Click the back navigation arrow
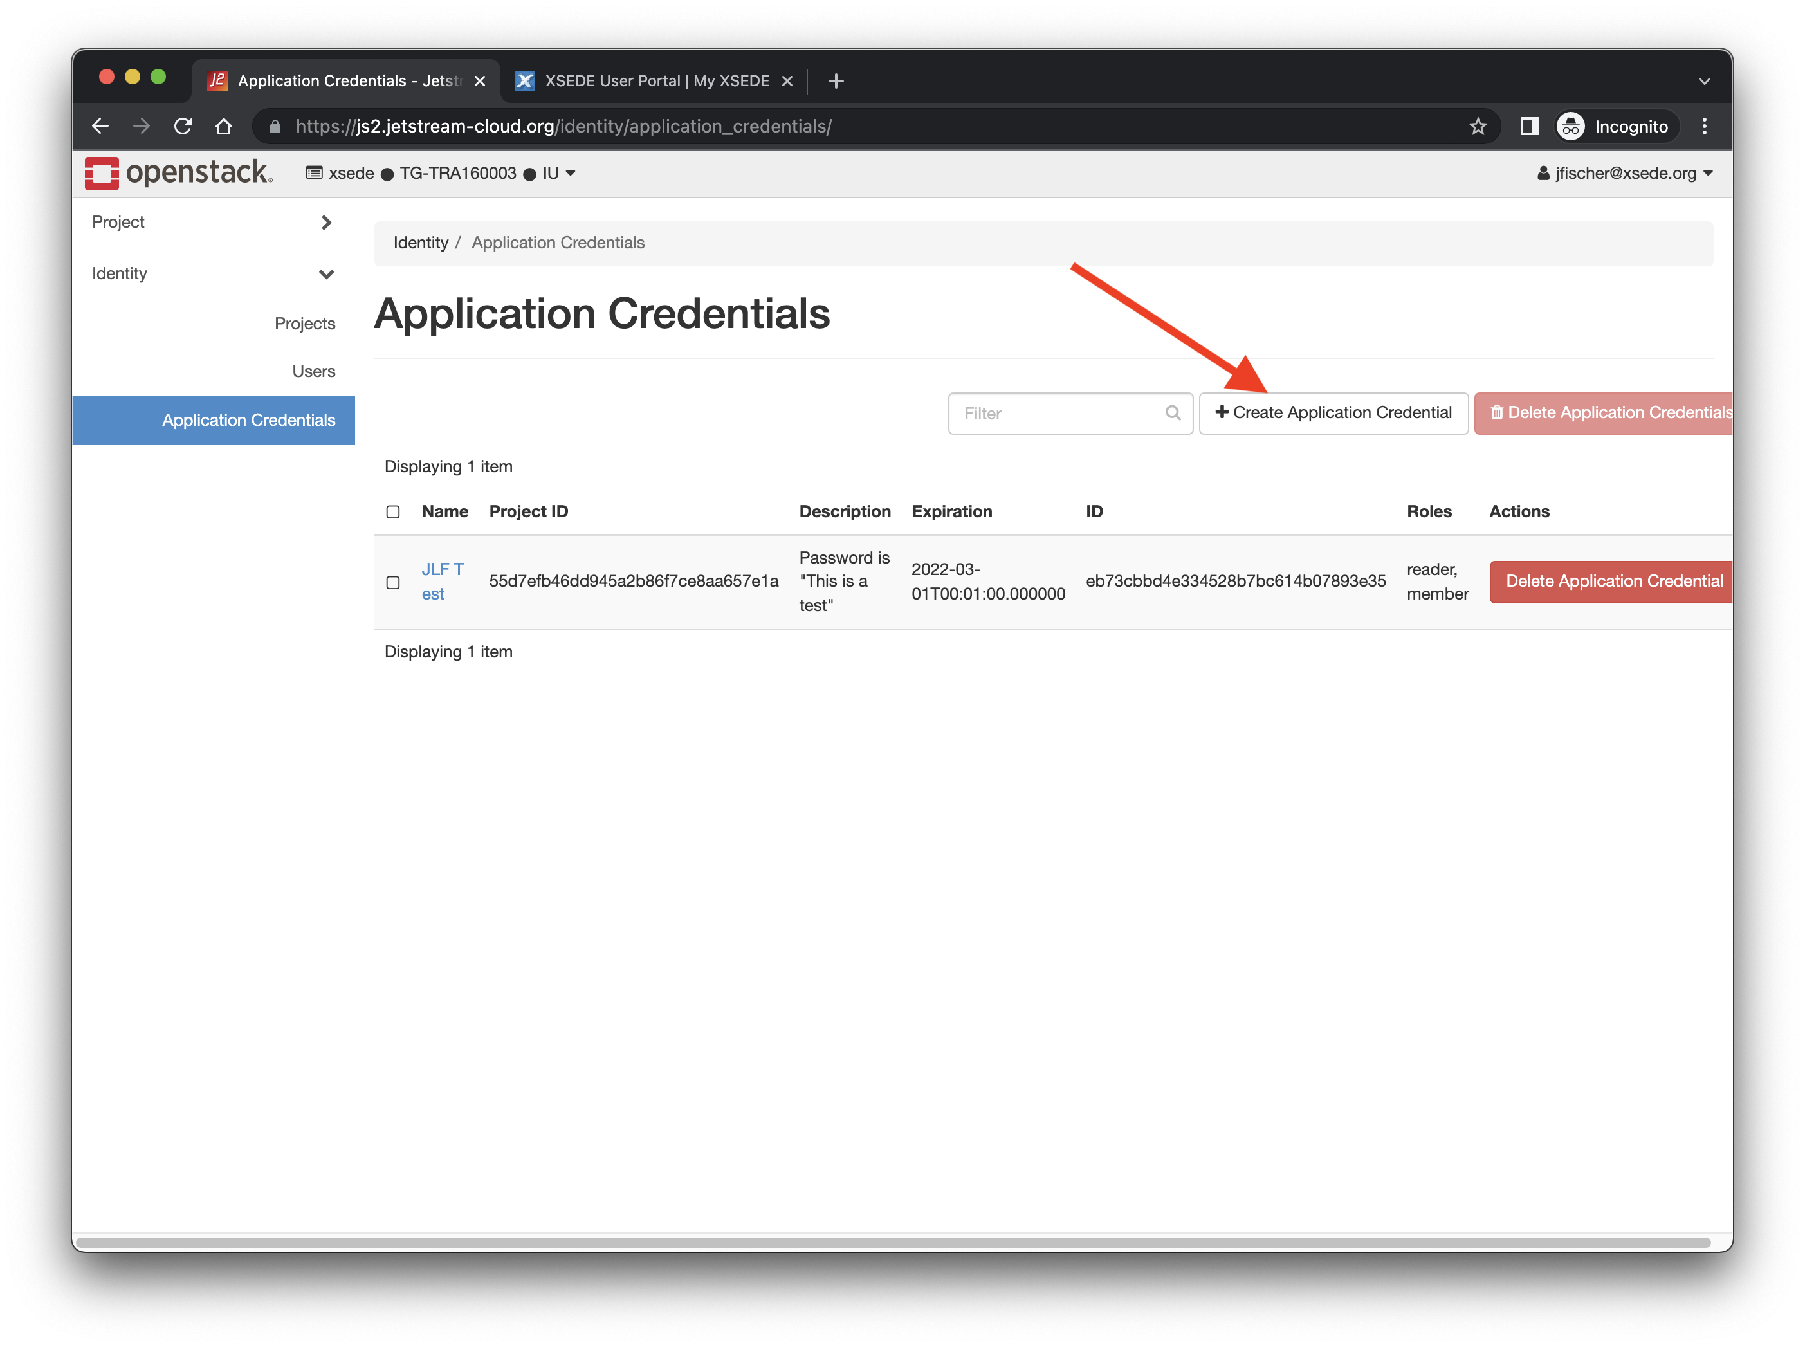The height and width of the screenshot is (1347, 1805). (x=100, y=126)
